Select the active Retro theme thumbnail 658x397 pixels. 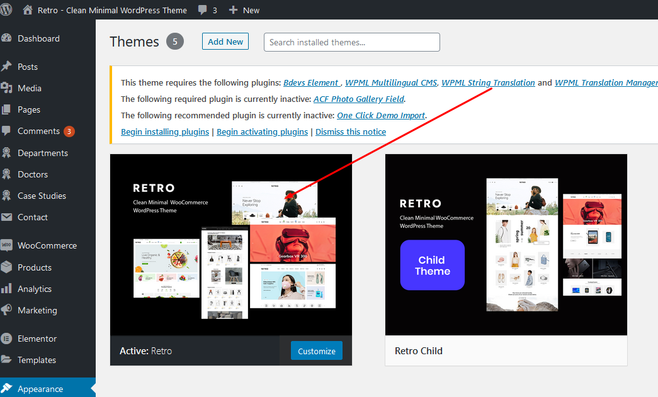[231, 245]
